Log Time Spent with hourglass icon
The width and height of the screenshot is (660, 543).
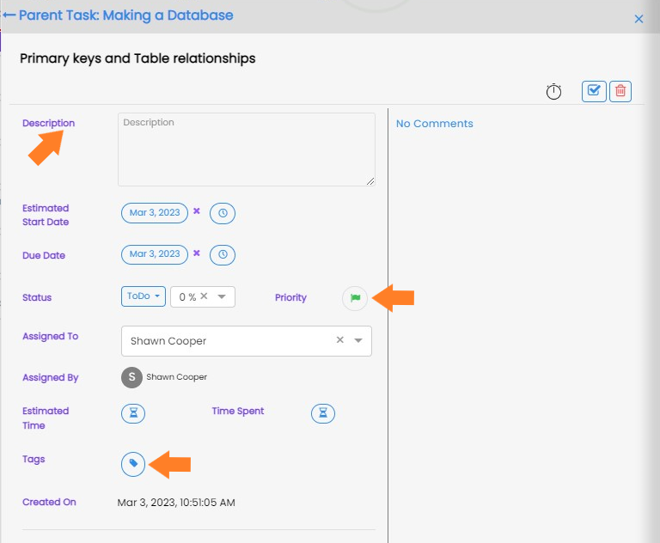click(x=323, y=413)
